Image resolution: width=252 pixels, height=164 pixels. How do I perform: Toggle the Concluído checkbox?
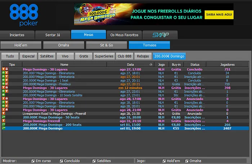click(x=61, y=161)
